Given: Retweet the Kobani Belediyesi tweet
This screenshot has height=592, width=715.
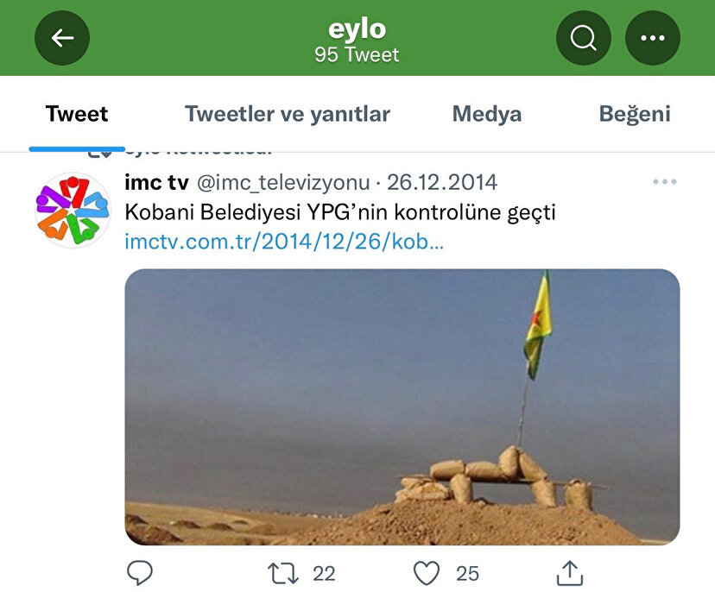Looking at the screenshot, I should tap(283, 573).
